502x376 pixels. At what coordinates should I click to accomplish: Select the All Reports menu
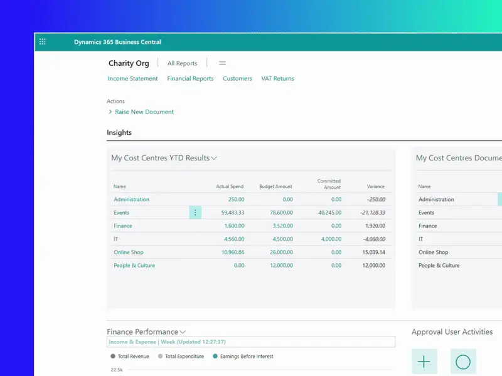click(x=182, y=63)
